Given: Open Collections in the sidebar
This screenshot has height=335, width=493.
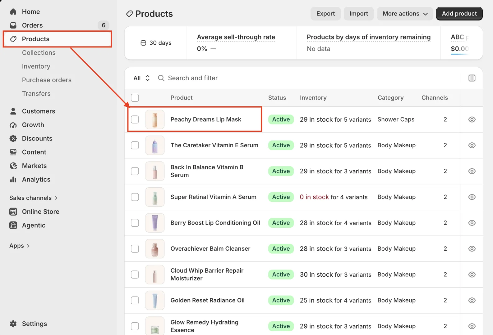Looking at the screenshot, I should tap(39, 53).
